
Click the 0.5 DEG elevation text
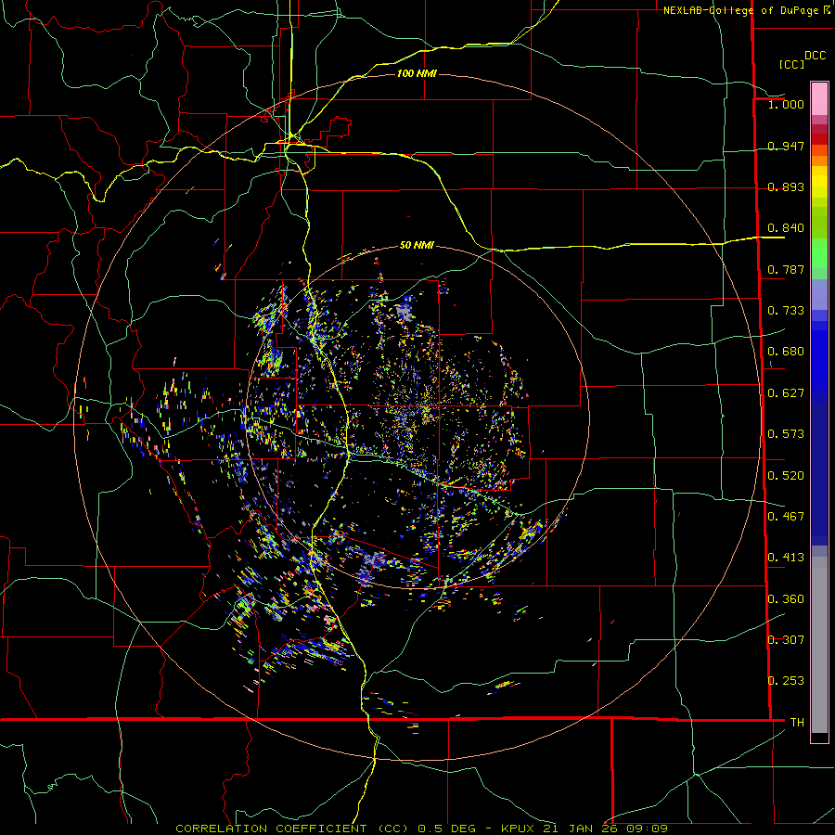445,829
